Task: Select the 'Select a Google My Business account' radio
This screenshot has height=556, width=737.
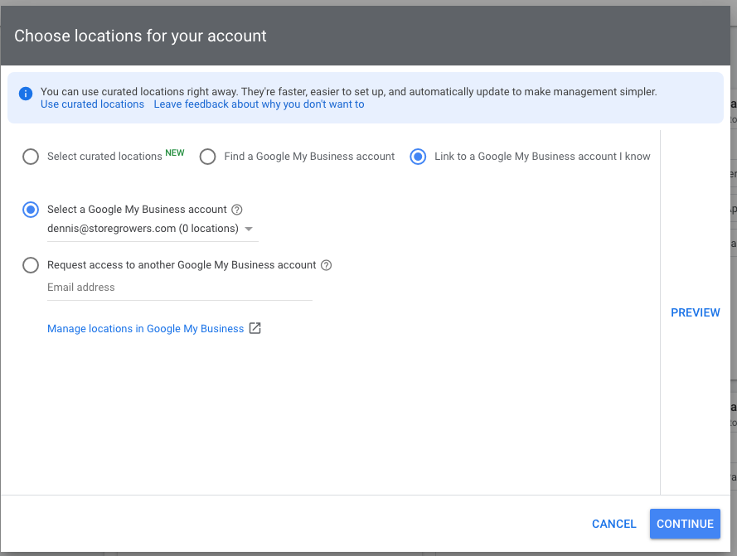Action: tap(31, 210)
